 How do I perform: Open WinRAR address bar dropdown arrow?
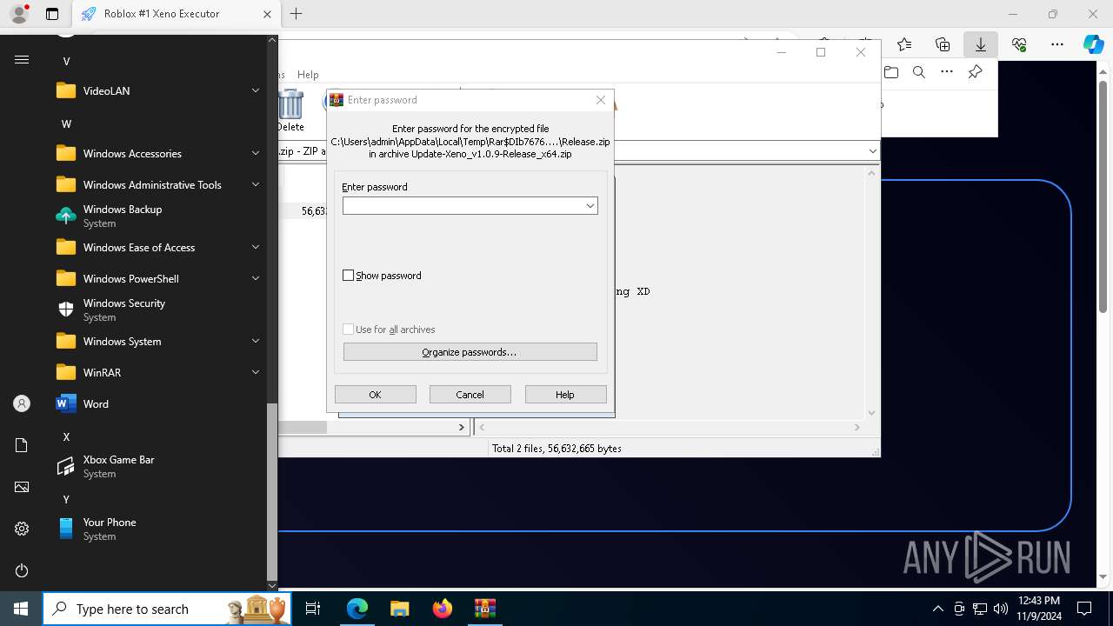tap(872, 151)
